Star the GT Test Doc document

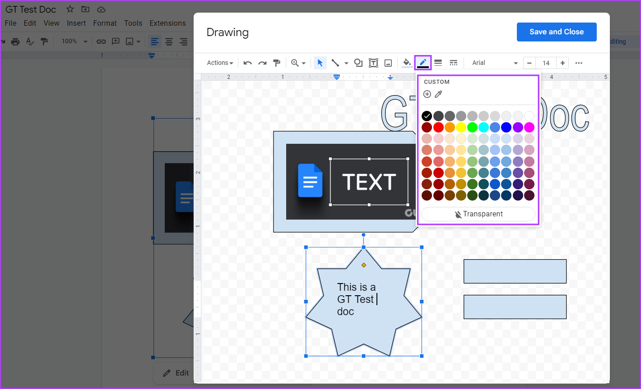click(x=70, y=9)
